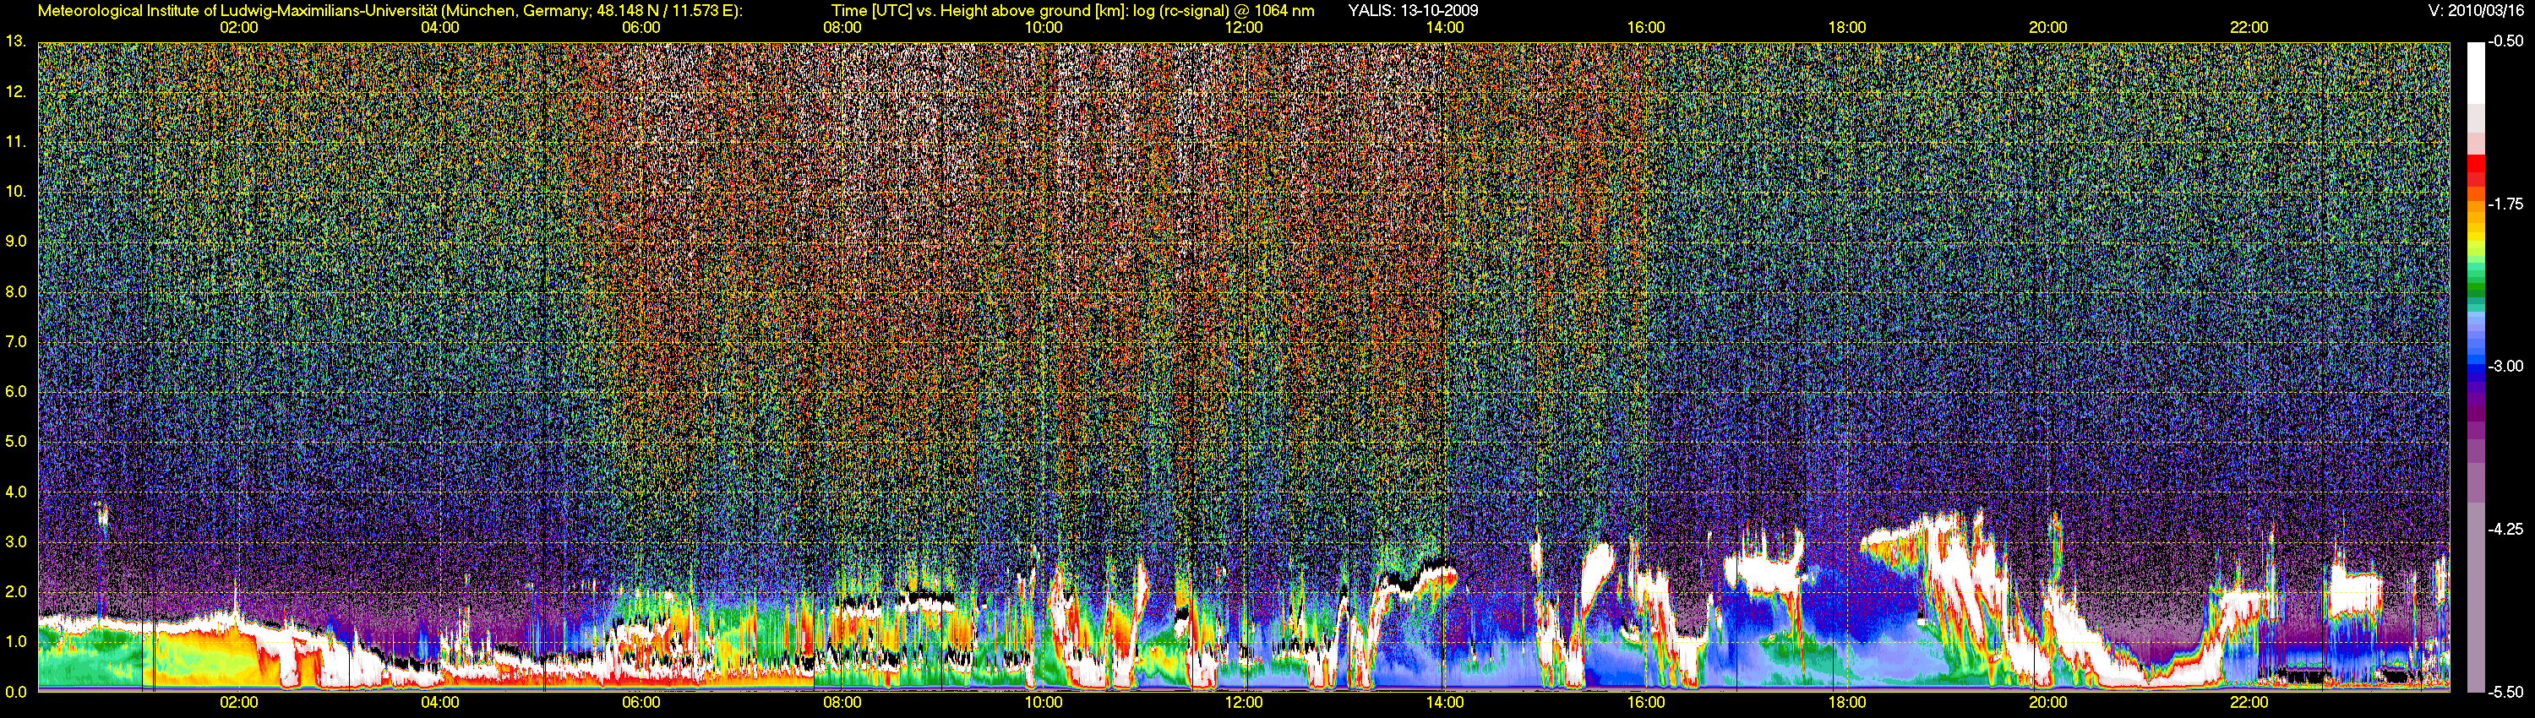This screenshot has height=718, width=2535.
Task: Click the -0.50 colorbar scale value
Action: point(2505,41)
